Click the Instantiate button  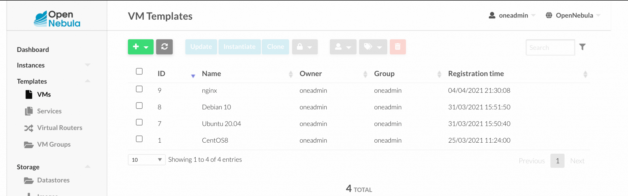(x=239, y=47)
